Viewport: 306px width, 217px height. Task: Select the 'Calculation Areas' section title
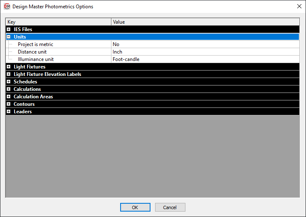click(33, 97)
